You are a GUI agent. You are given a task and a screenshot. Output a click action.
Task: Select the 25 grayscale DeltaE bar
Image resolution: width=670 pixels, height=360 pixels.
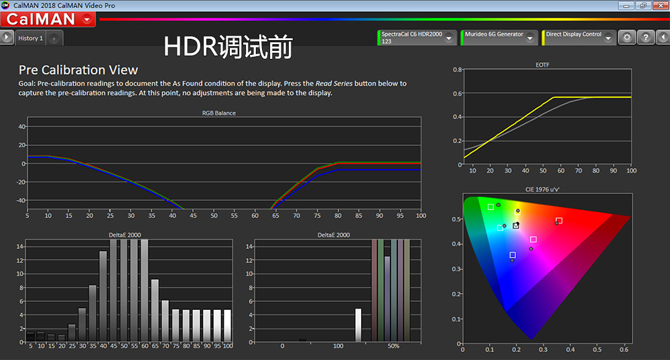click(72, 333)
